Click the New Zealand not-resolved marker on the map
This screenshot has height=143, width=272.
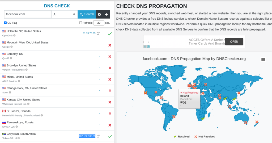pos(257,122)
